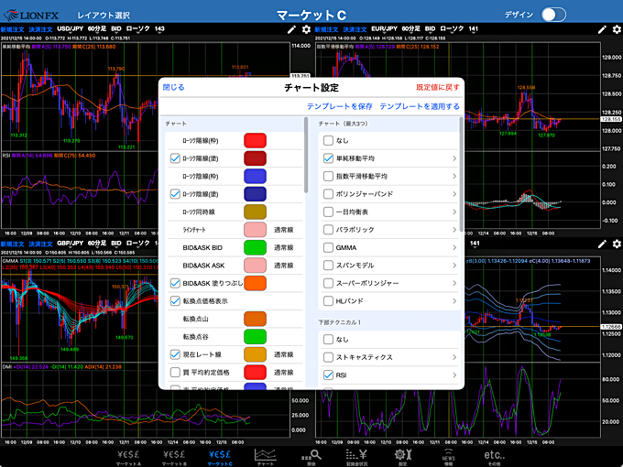Tap gear icon on the bottom-right chart
This screenshot has width=623, height=467.
pos(617,244)
